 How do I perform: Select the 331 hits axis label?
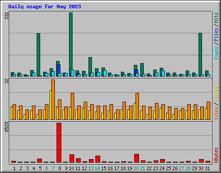6,16
